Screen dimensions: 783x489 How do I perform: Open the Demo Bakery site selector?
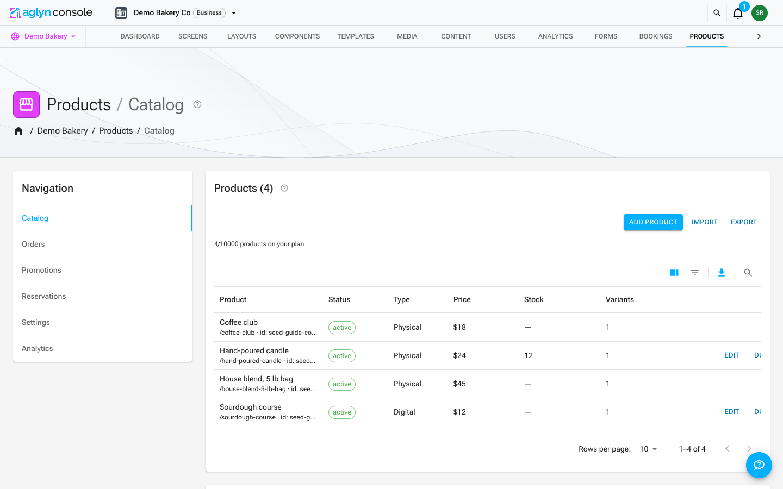pyautogui.click(x=43, y=36)
